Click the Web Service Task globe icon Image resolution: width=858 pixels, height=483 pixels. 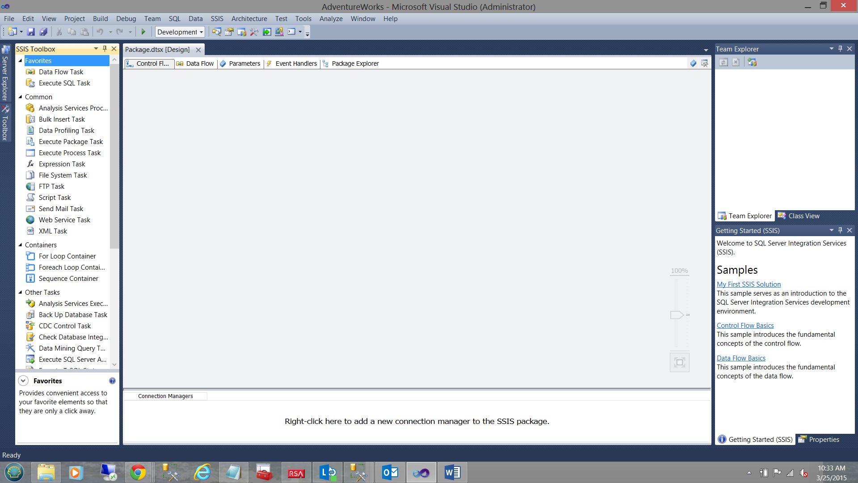click(x=30, y=220)
